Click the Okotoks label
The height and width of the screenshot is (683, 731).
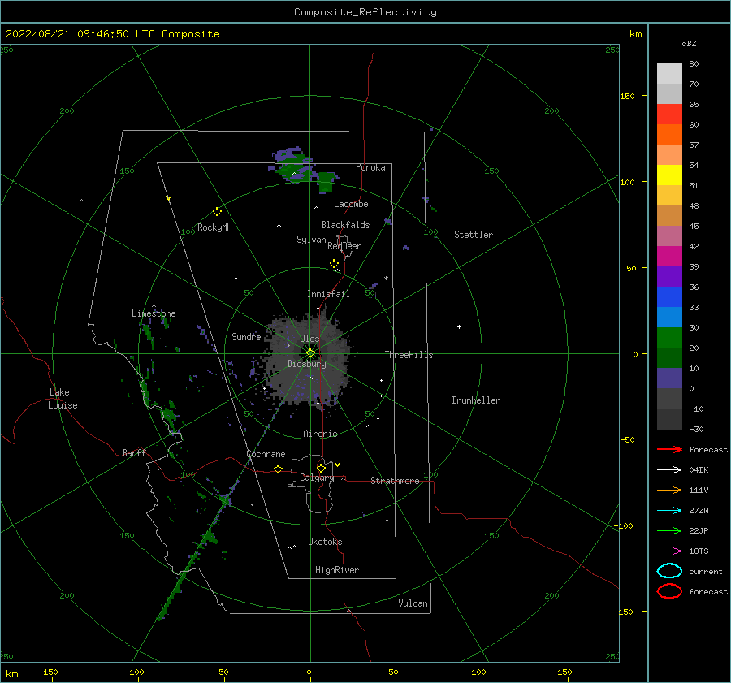tap(325, 541)
